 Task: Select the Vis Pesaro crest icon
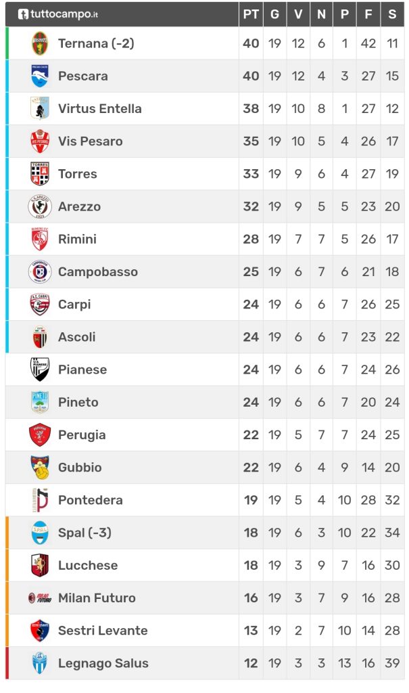(40, 141)
